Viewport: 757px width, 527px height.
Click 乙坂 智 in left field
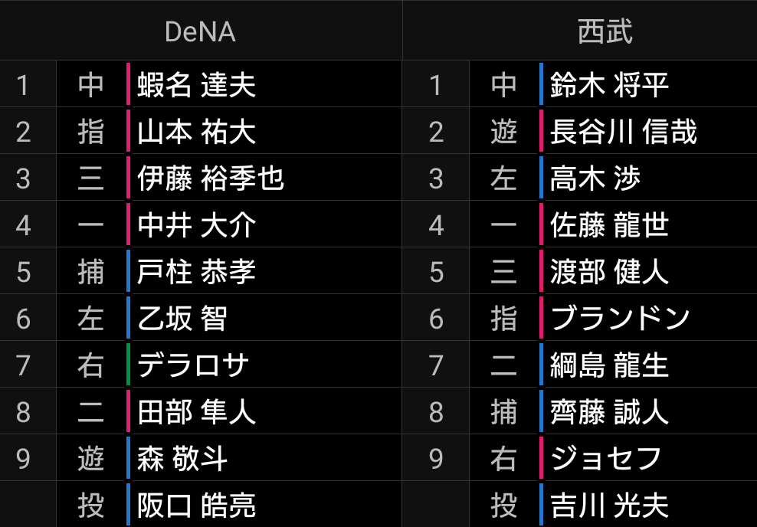click(x=182, y=319)
